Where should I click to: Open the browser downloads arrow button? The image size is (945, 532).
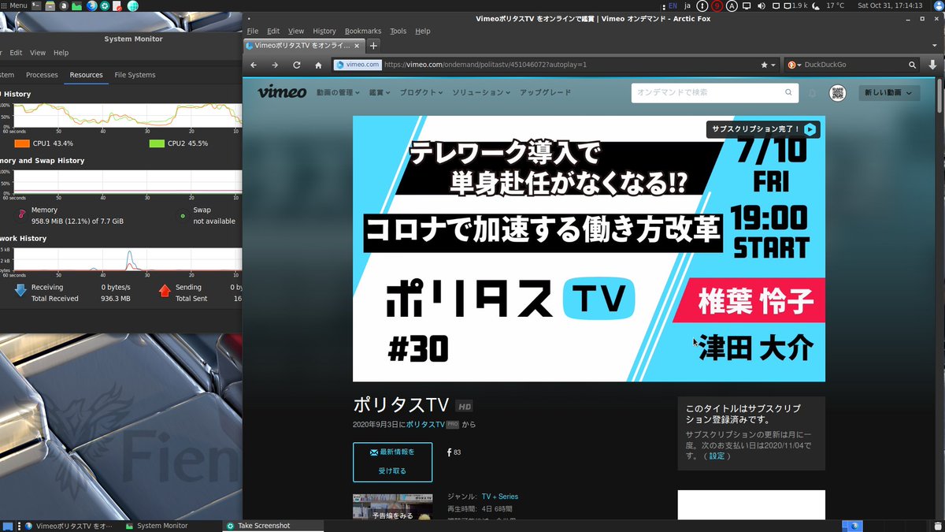click(933, 65)
